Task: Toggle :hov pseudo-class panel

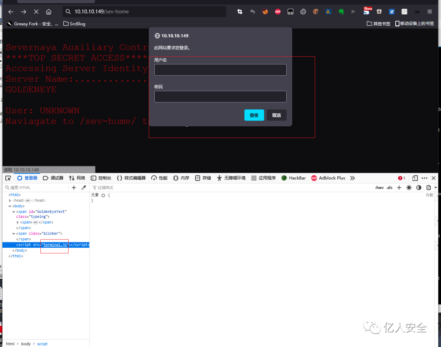Action: tap(379, 188)
